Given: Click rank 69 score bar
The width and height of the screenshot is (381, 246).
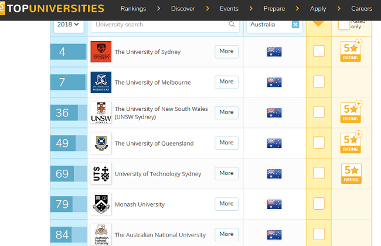Looking at the screenshot, I should [x=62, y=174].
